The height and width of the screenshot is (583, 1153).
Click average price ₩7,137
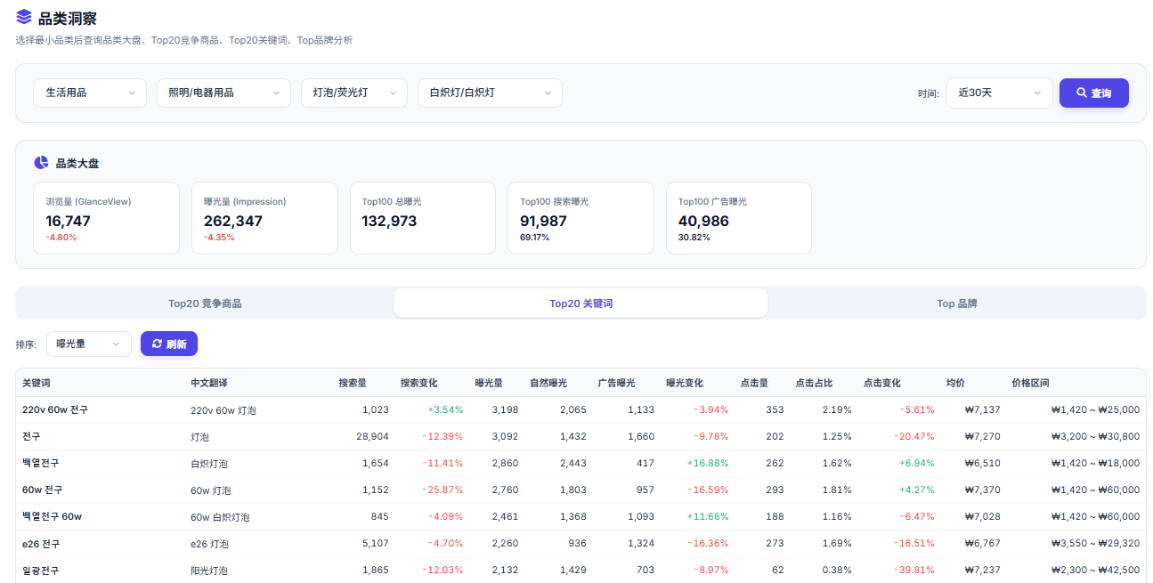point(982,409)
